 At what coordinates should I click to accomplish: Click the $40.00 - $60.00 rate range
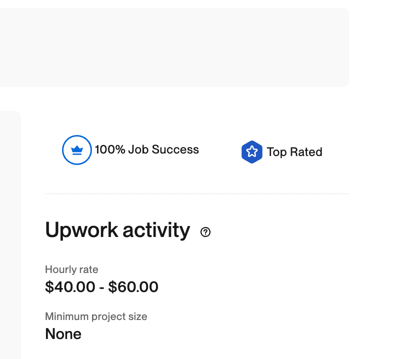101,287
